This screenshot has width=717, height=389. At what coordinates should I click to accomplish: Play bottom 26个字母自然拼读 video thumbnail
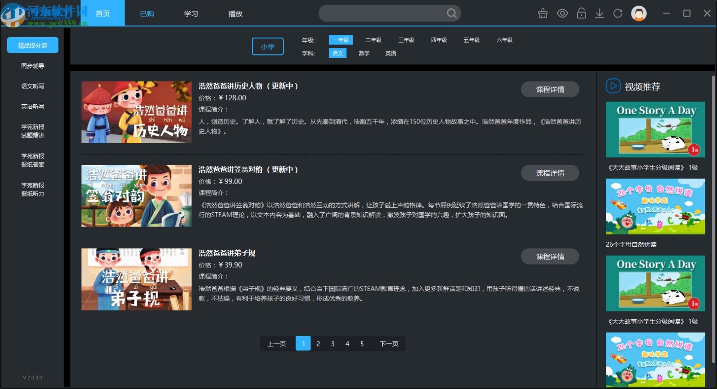tap(655, 360)
